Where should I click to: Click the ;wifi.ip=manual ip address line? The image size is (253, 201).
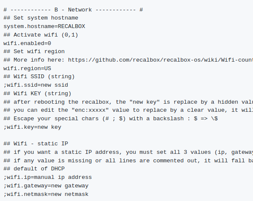(x=48, y=177)
